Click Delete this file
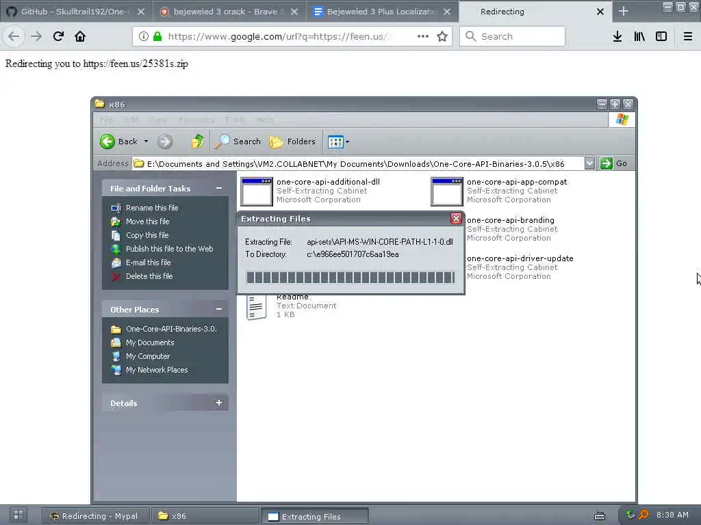The image size is (701, 525). tap(149, 276)
